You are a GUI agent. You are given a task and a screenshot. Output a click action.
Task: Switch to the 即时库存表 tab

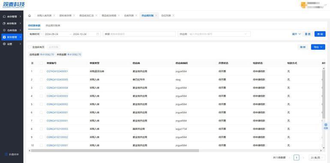[x=66, y=15]
